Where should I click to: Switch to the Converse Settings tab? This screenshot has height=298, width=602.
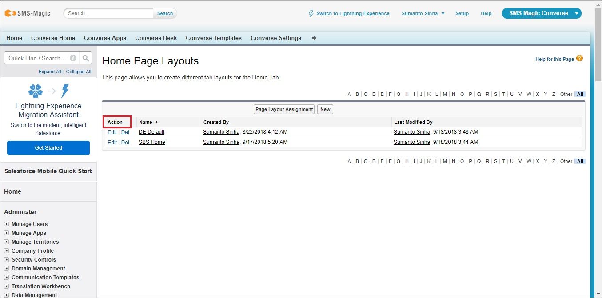276,38
